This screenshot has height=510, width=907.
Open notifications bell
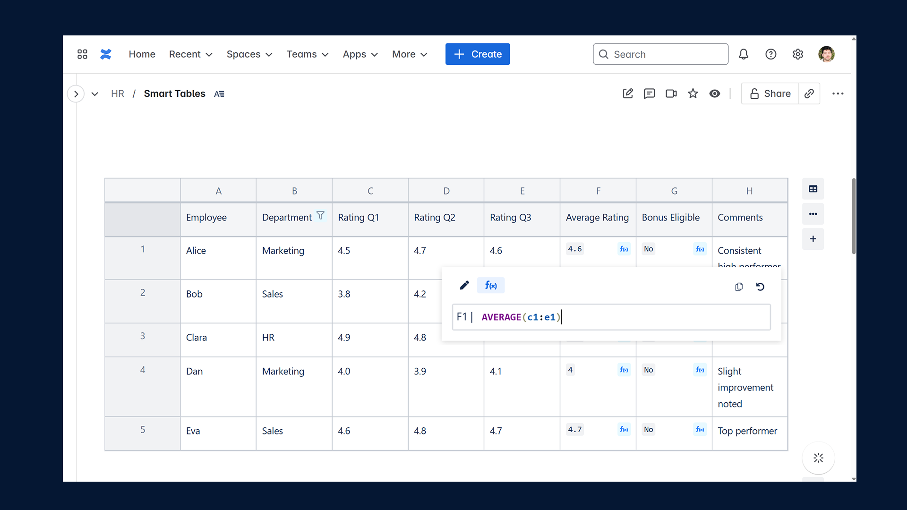[x=744, y=54]
